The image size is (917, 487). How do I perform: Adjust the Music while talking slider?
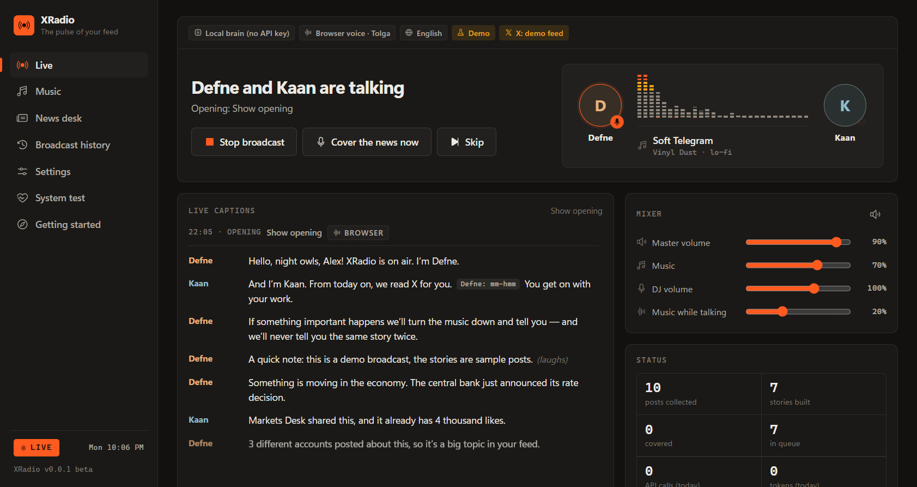coord(798,311)
